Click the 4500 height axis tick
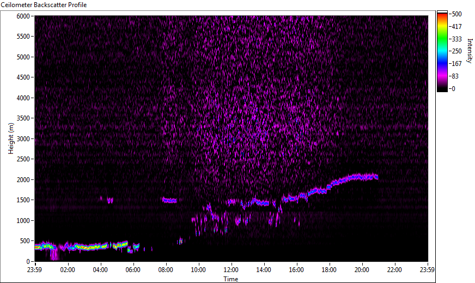This screenshot has width=475, height=283. 23,77
